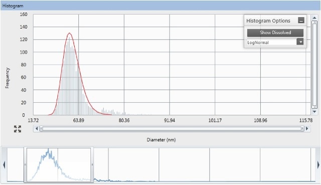
Task: Click the Diameter (nm) axis label
Action: point(161,140)
